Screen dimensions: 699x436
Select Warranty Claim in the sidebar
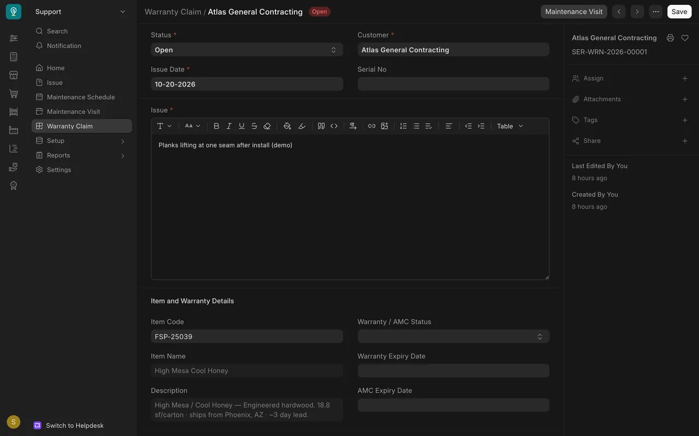(82, 126)
